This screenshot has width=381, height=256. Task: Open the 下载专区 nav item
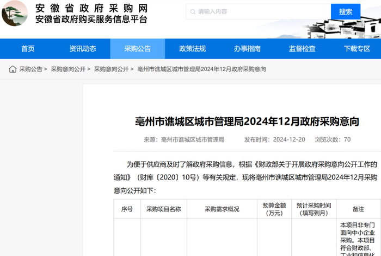[x=357, y=49]
